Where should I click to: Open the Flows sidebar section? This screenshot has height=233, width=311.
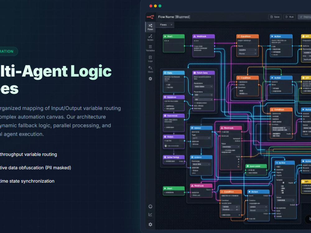coord(150,27)
